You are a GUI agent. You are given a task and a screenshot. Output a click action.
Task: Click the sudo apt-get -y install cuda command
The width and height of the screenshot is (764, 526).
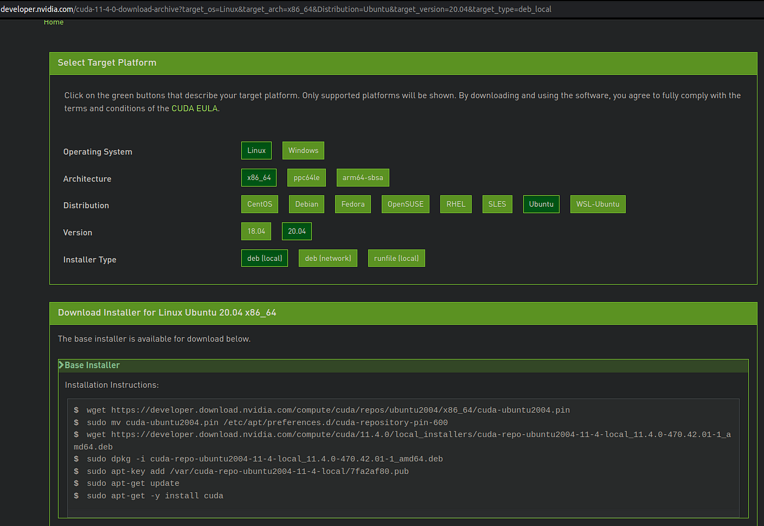[148, 496]
